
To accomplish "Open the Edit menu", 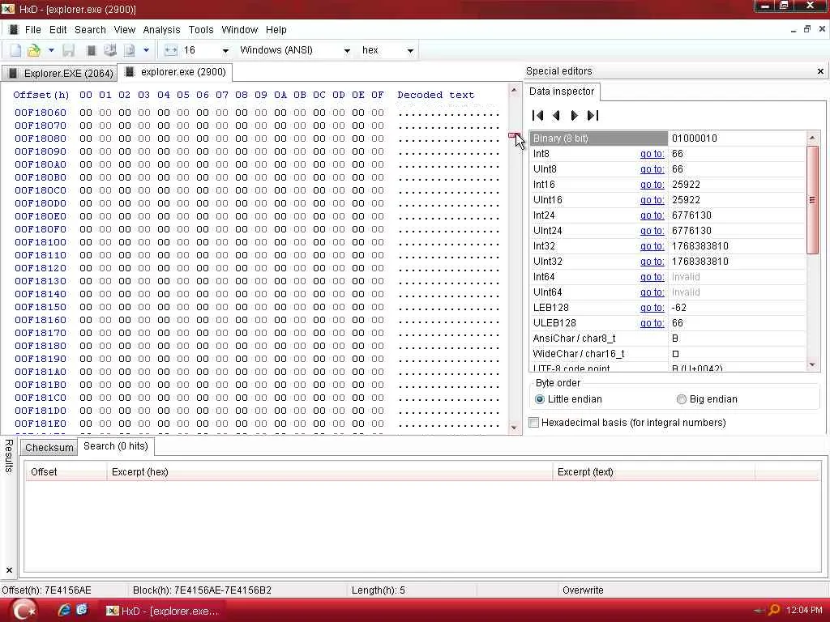I will point(58,30).
